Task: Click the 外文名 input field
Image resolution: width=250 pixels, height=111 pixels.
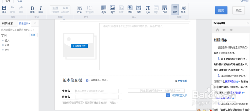Action: click(97, 97)
